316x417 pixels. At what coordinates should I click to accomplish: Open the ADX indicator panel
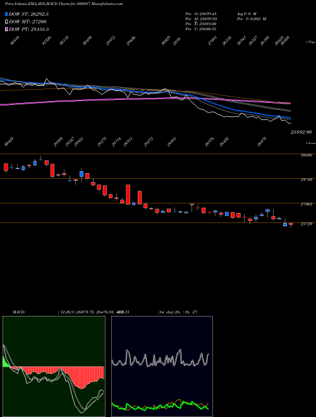click(162, 366)
